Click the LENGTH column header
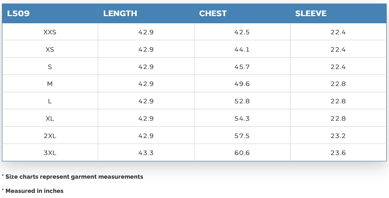 tap(120, 13)
